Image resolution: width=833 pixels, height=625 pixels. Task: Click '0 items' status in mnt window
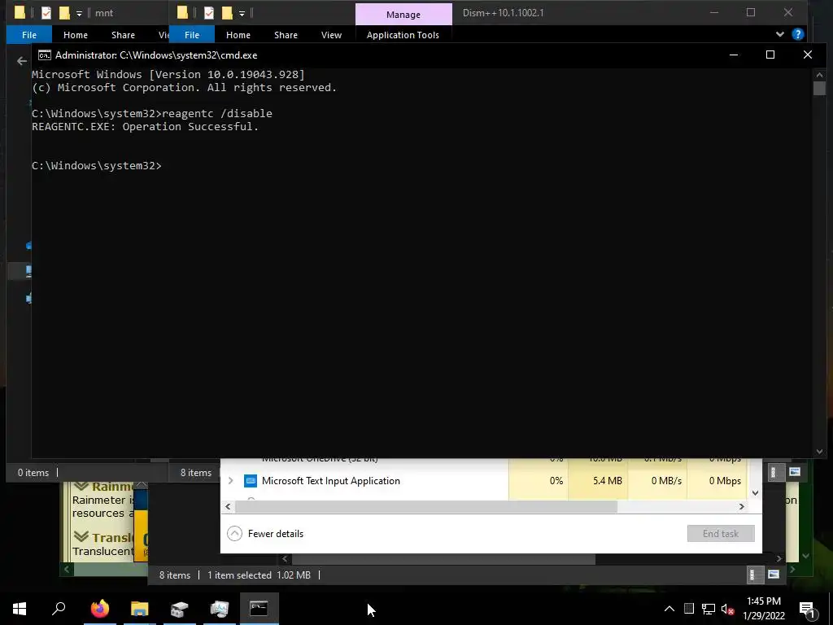click(x=33, y=473)
